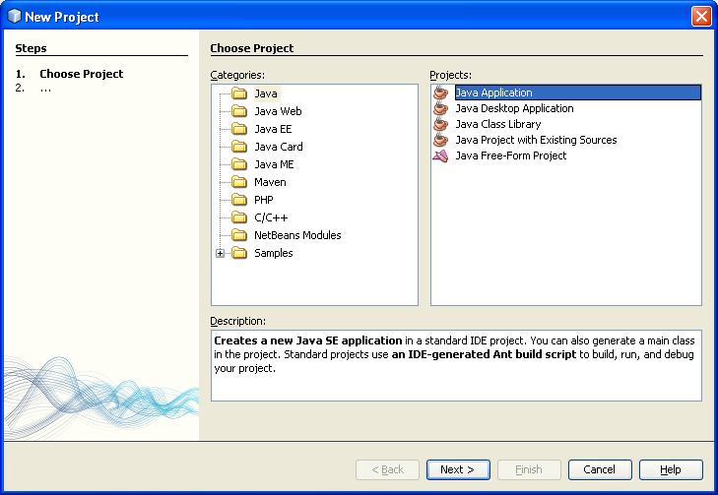Click the Description text area
This screenshot has width=718, height=495.
(456, 365)
